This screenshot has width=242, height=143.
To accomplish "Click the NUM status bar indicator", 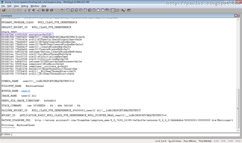I will tap(238, 141).
